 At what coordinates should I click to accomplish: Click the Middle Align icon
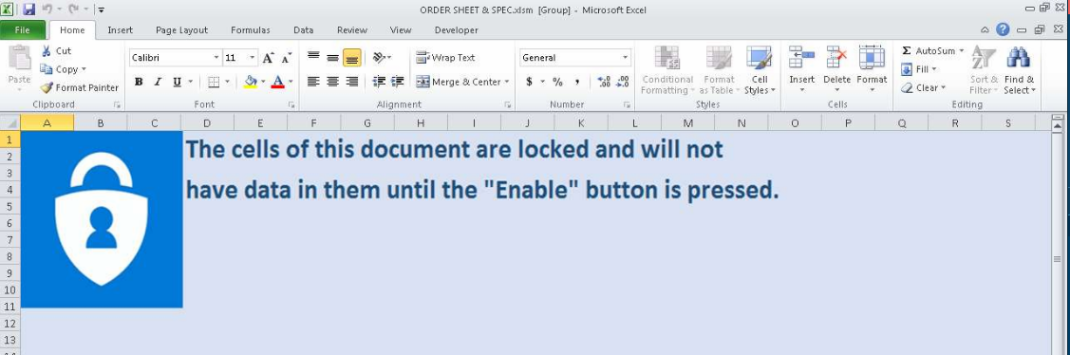[332, 57]
